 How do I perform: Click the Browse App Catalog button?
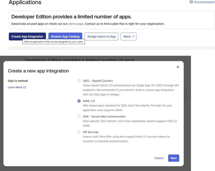pos(65,36)
